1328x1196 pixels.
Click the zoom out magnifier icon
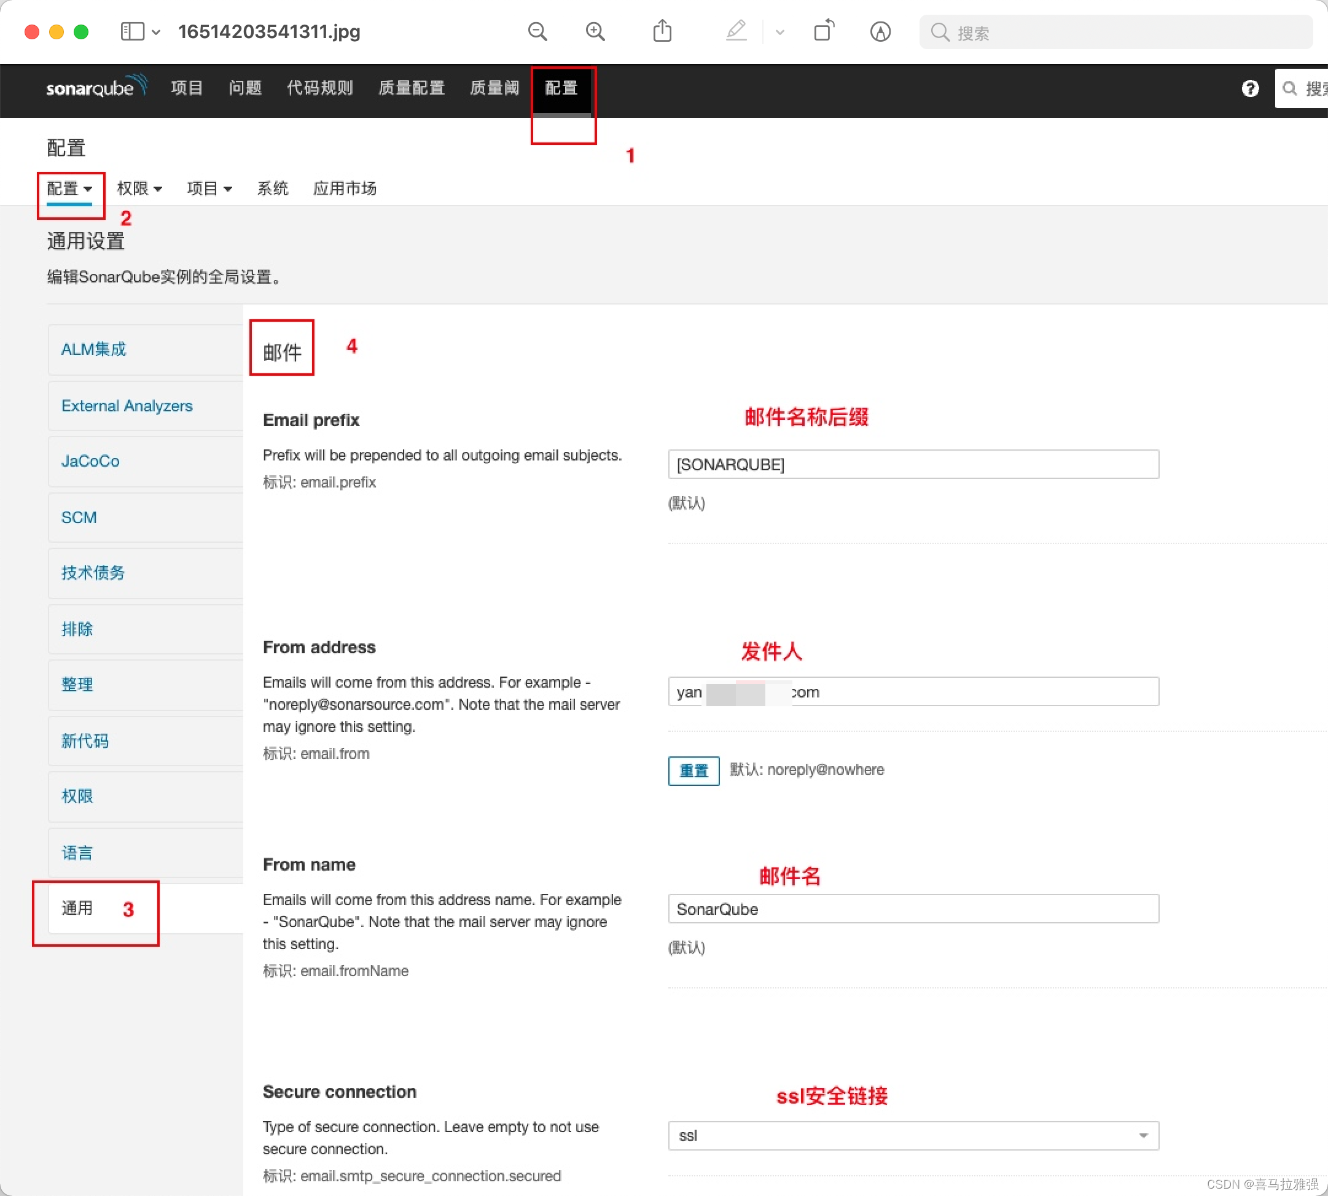(x=537, y=31)
